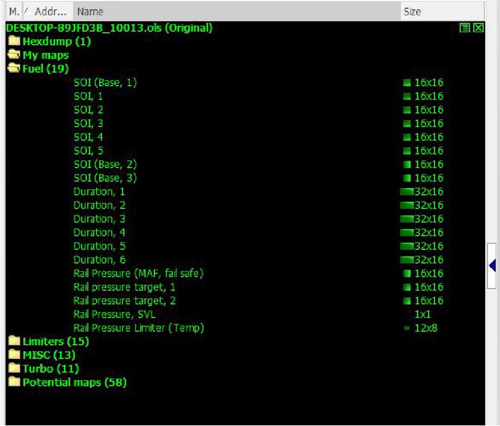Click the Limiters folder icon
Image resolution: width=500 pixels, height=426 pixels.
click(14, 341)
